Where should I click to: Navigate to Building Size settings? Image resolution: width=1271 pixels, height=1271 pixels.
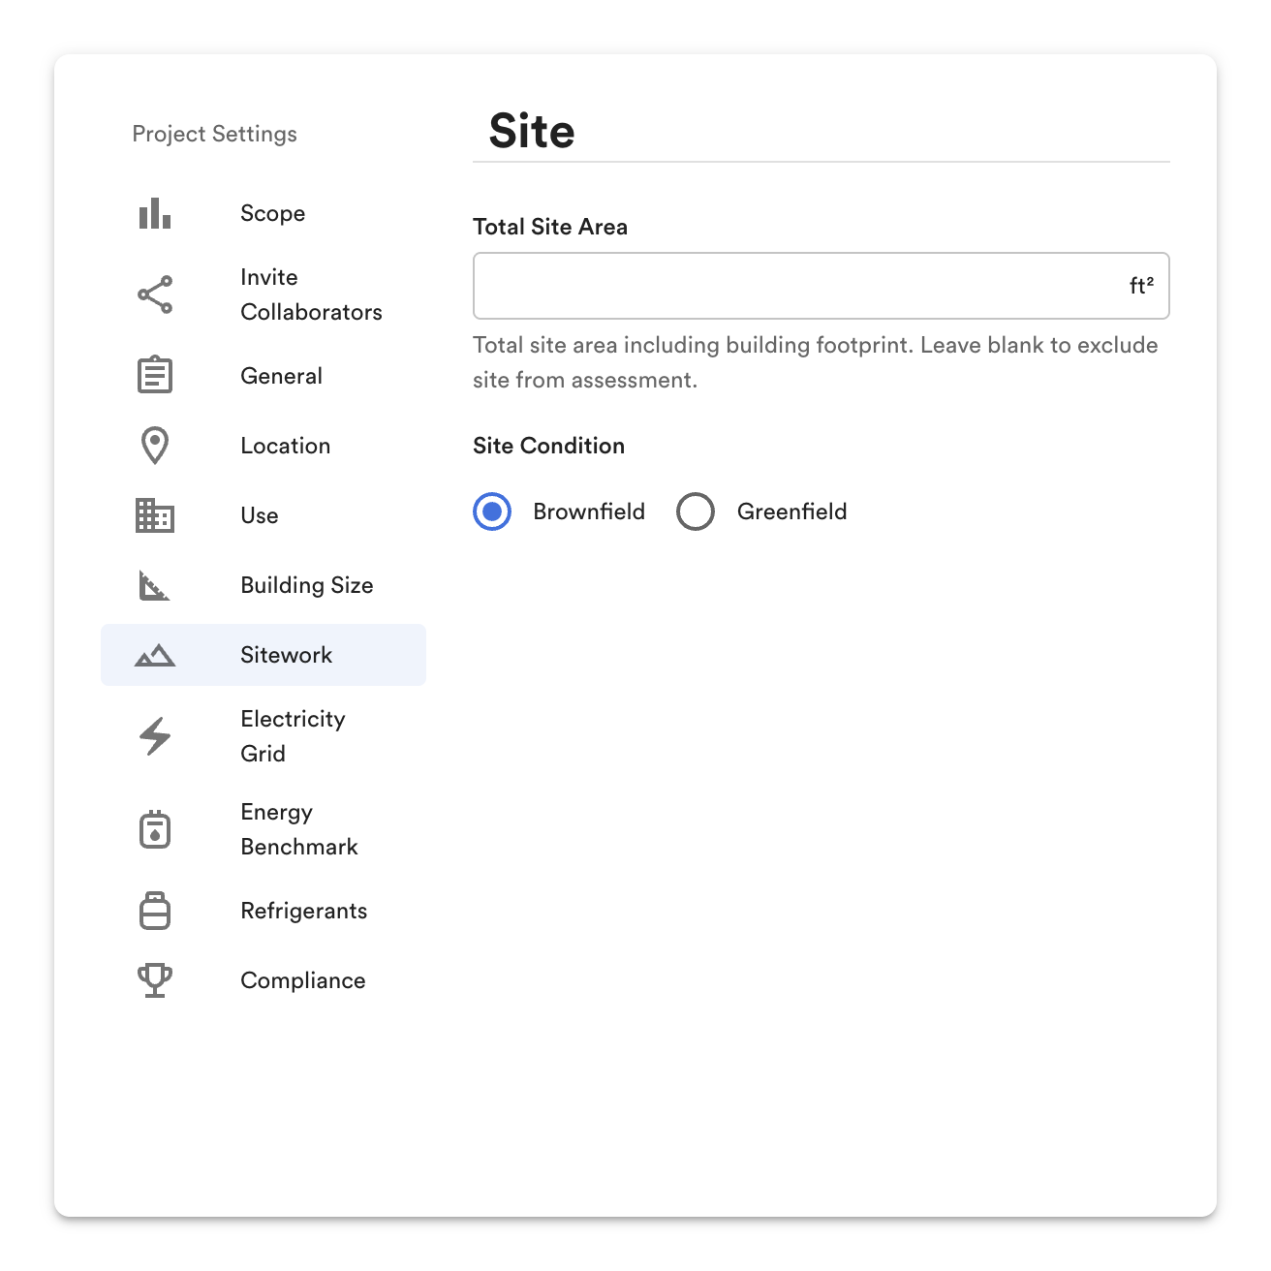tap(263, 585)
